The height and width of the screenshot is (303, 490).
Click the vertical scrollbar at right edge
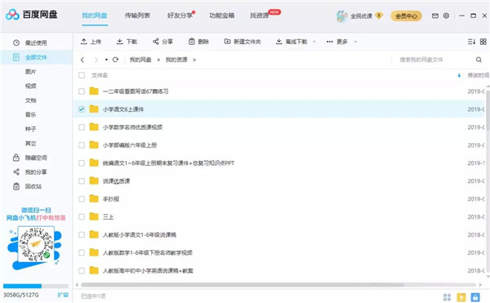click(488, 111)
